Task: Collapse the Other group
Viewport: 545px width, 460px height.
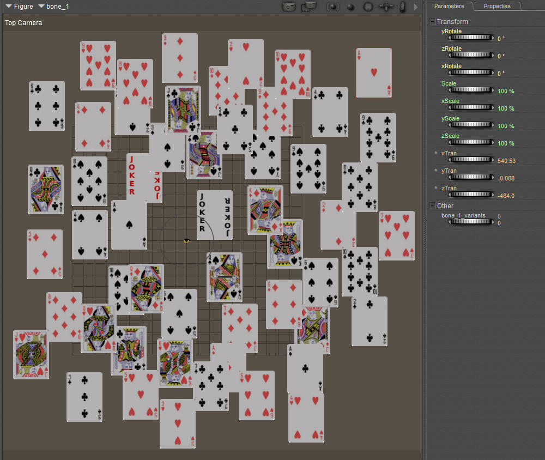Action: point(432,206)
